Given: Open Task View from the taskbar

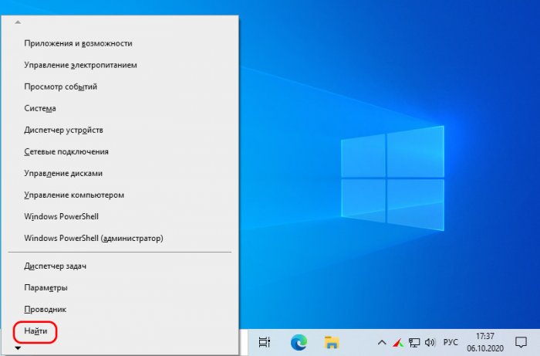Looking at the screenshot, I should tap(264, 342).
